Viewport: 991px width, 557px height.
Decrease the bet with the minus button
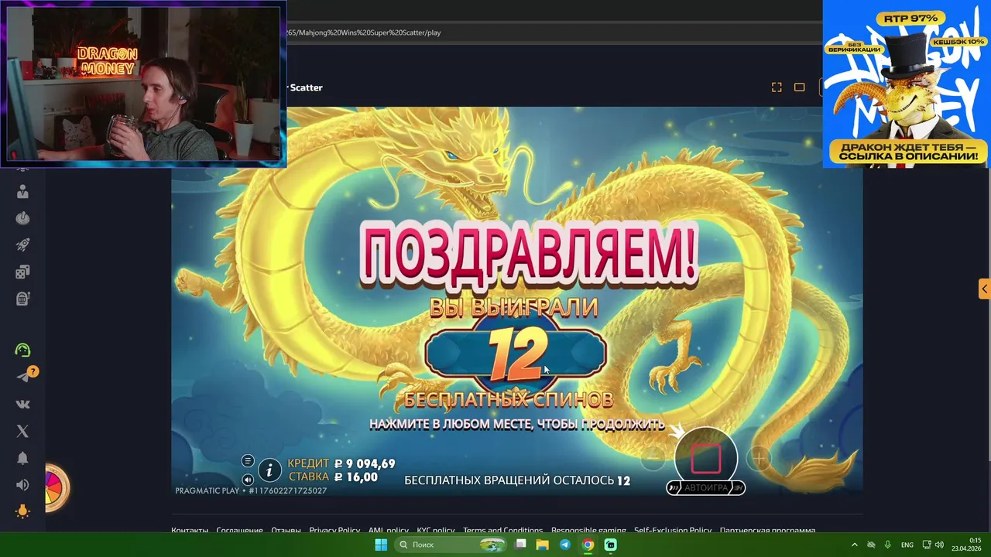point(653,459)
